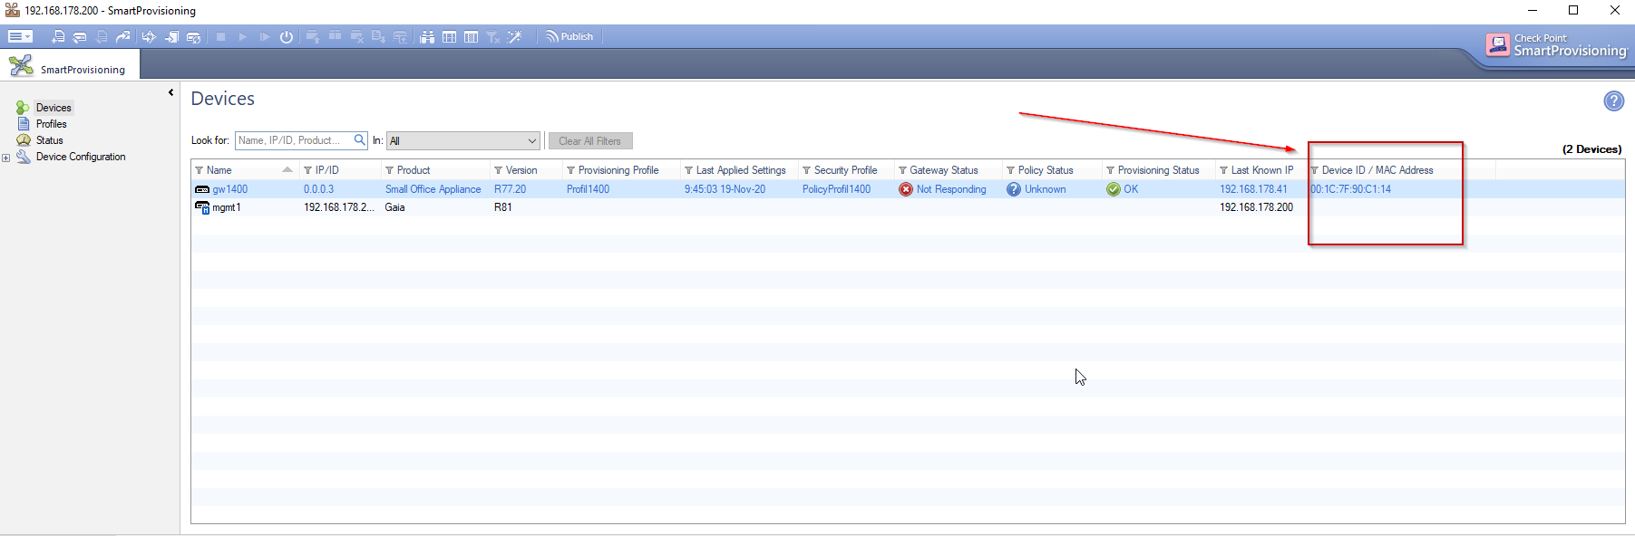Expand the Device Configuration tree node

pyautogui.click(x=6, y=158)
